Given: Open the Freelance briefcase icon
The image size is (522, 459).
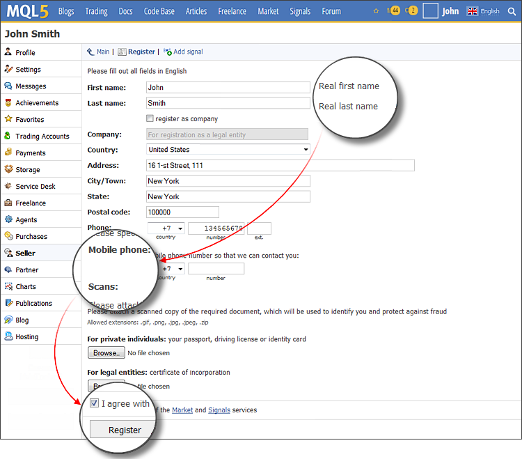Looking at the screenshot, I should tap(8, 203).
